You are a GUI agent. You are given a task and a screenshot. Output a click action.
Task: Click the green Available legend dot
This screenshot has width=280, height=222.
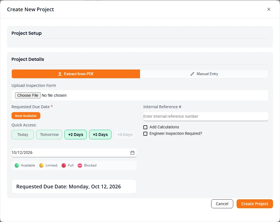17,165
